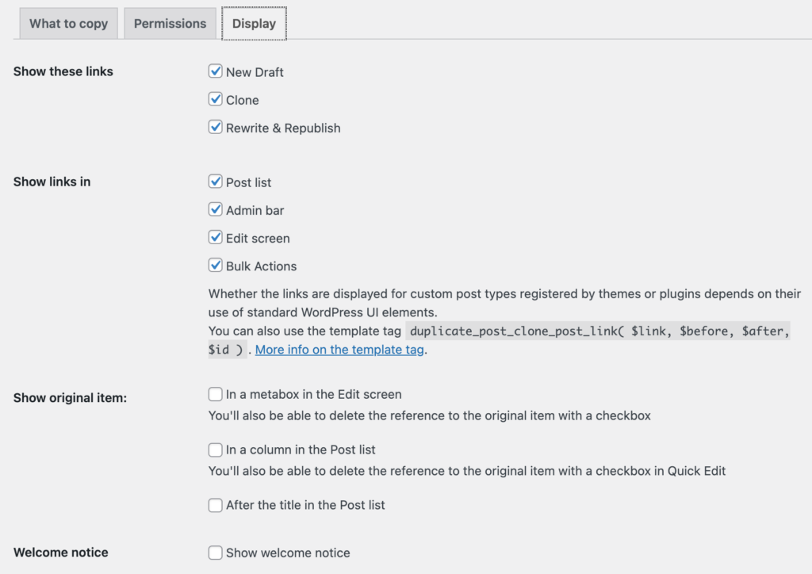Click the Show links in section label
The width and height of the screenshot is (812, 574).
click(50, 182)
